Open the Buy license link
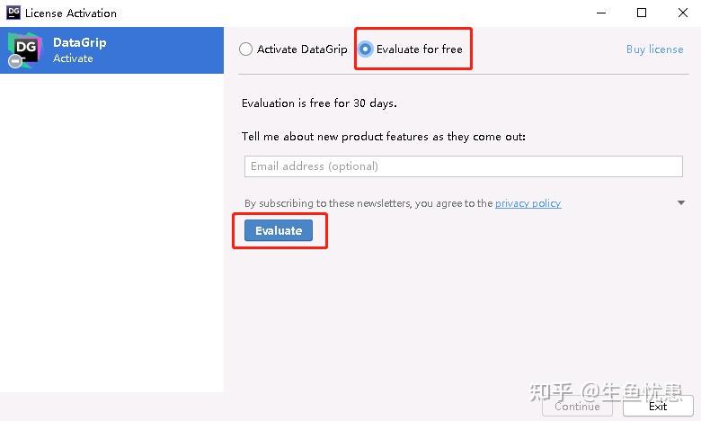This screenshot has height=421, width=701. [x=654, y=49]
